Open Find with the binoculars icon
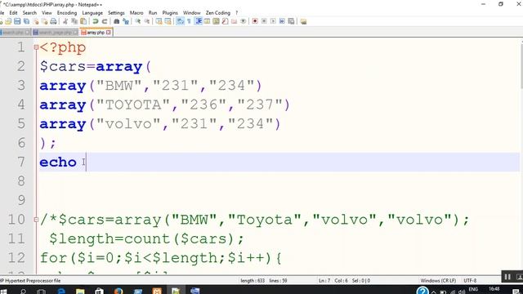Viewport: 523px width, 294px height. (x=116, y=21)
